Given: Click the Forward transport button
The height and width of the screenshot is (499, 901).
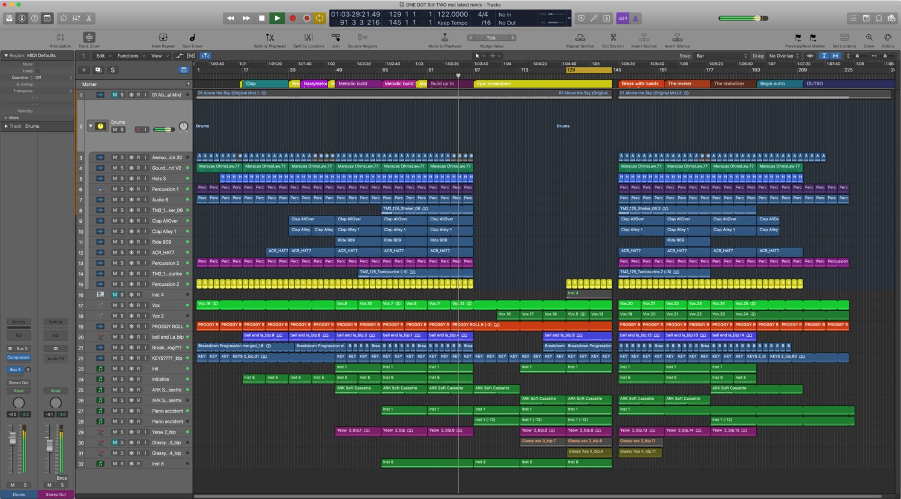Looking at the screenshot, I should click(246, 19).
